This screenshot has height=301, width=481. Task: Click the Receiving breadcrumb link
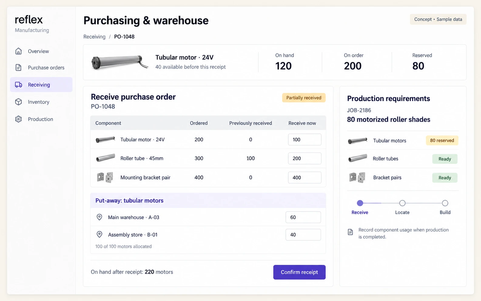[94, 37]
